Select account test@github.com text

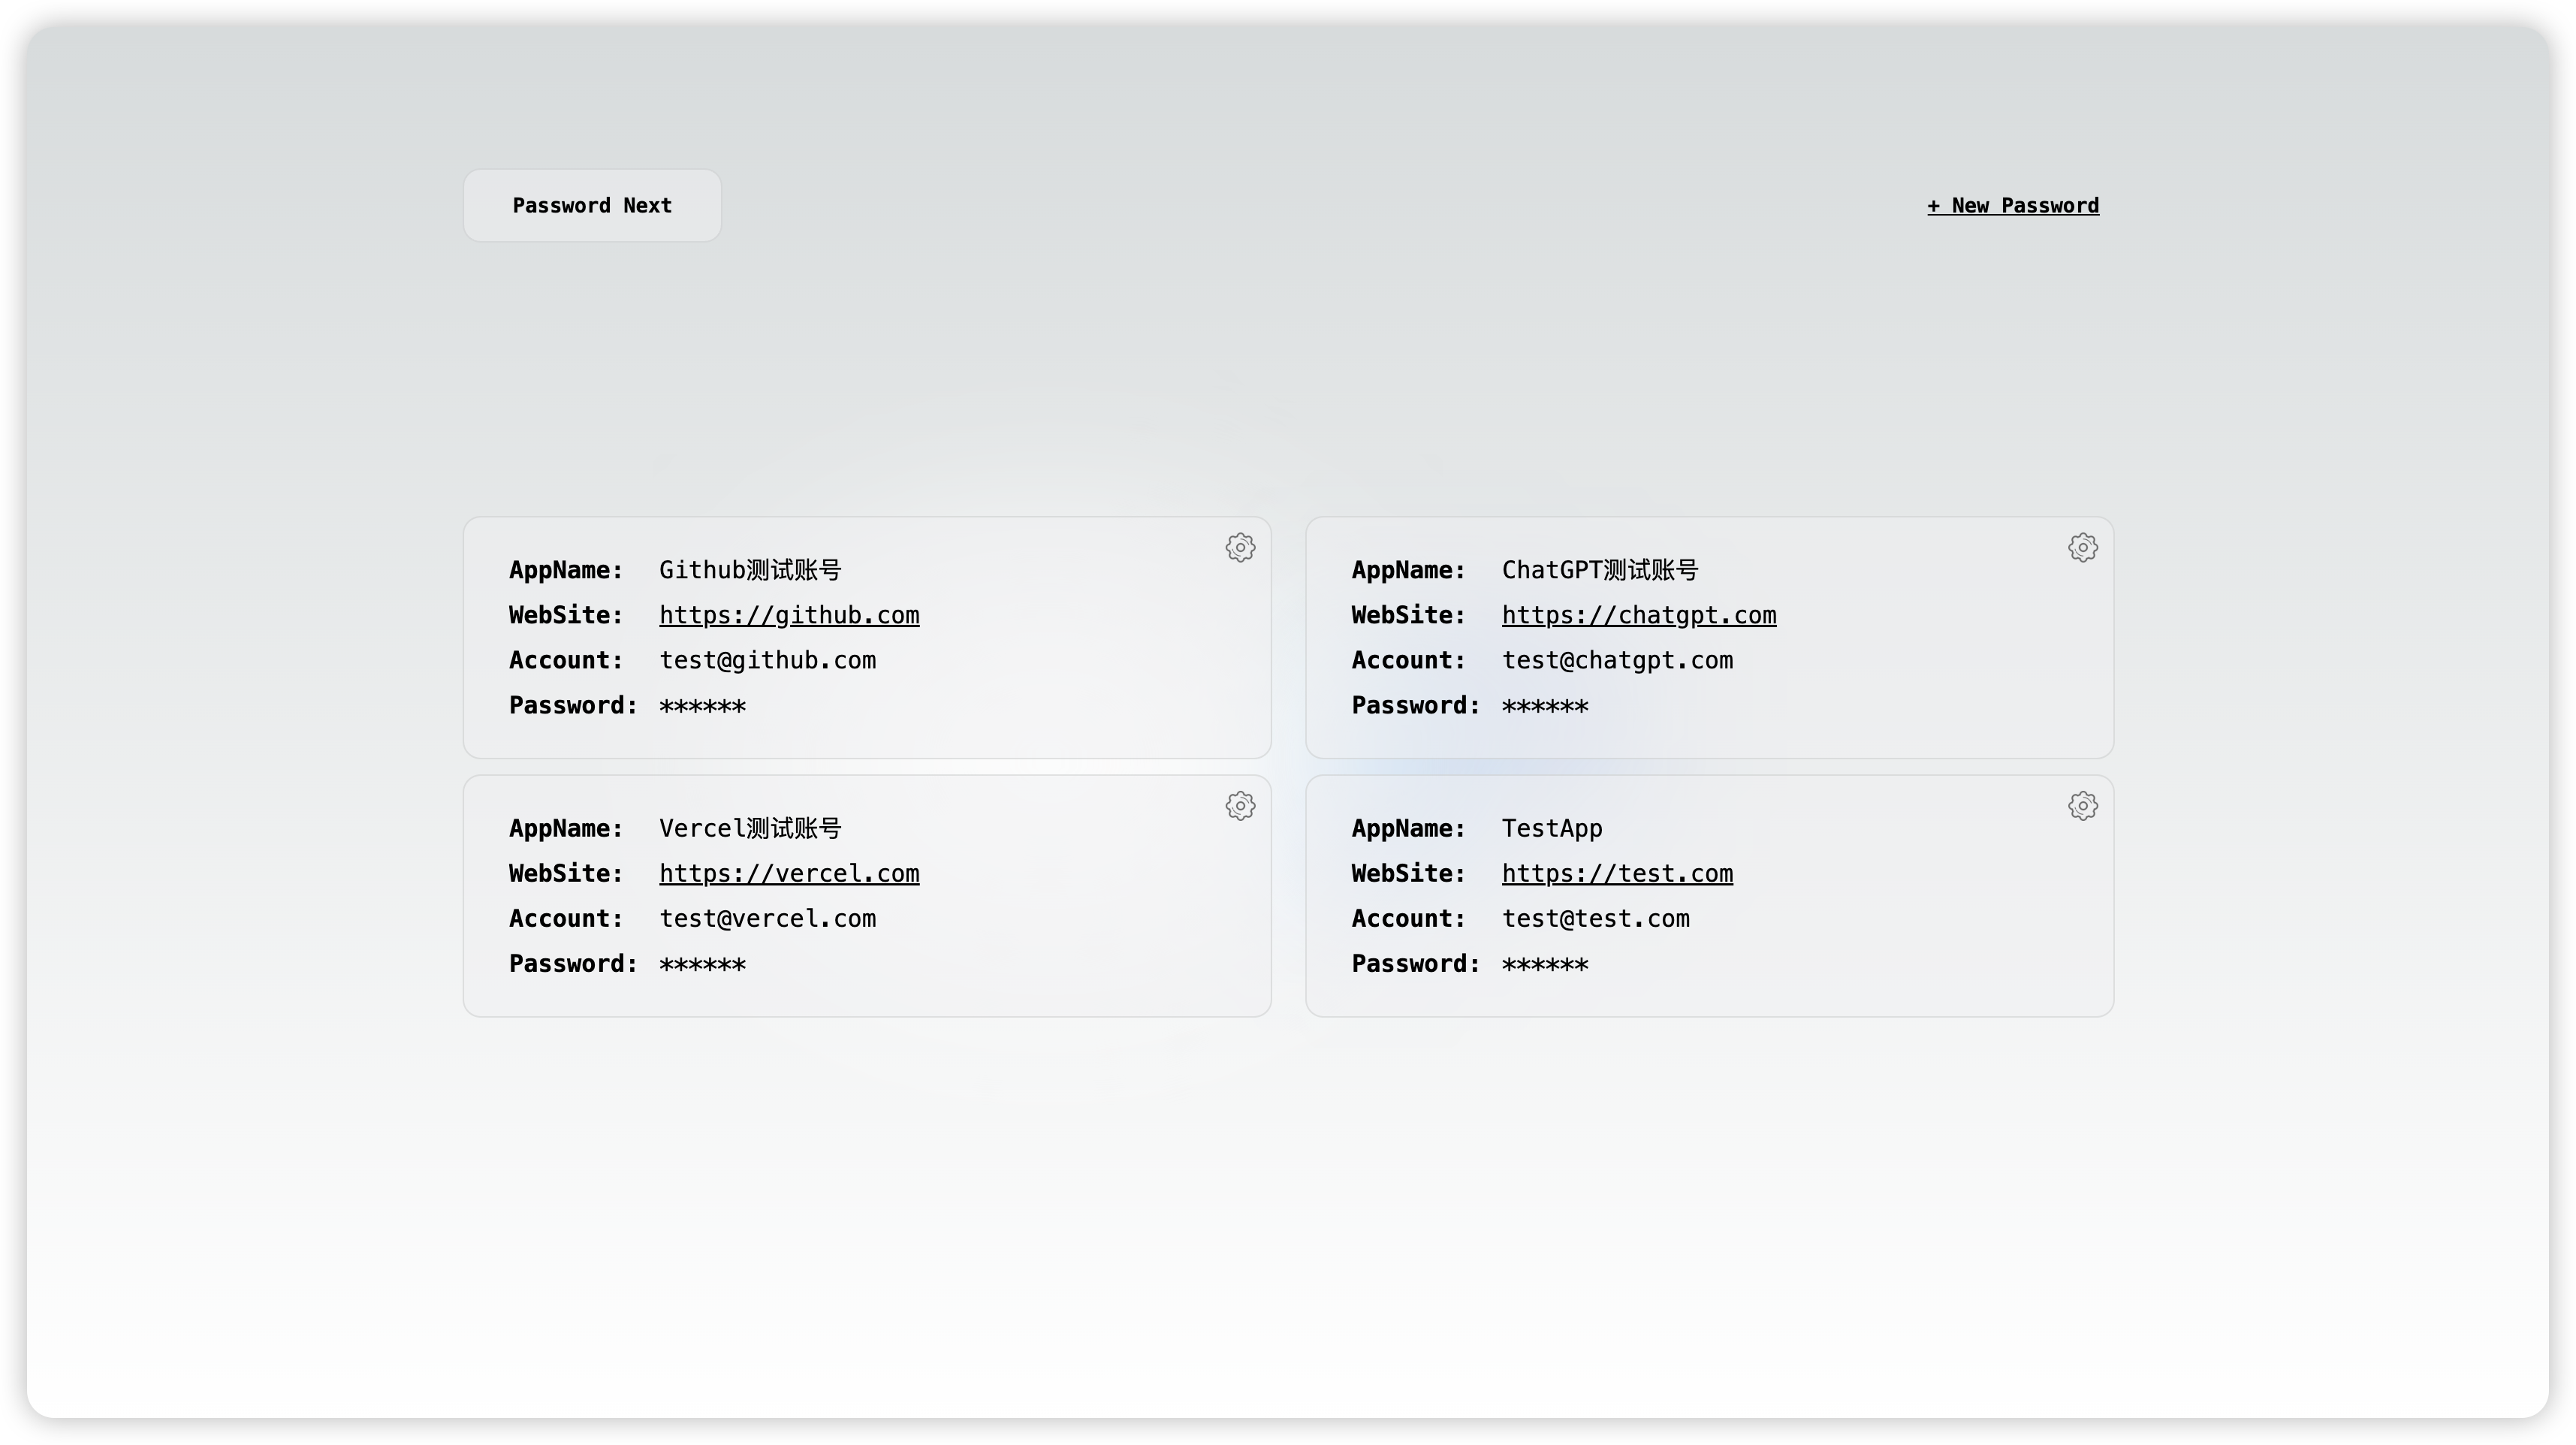(767, 660)
